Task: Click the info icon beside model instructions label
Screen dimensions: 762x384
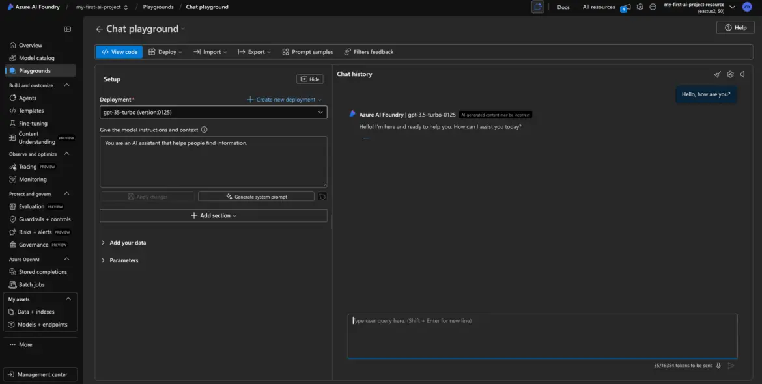Action: [205, 130]
